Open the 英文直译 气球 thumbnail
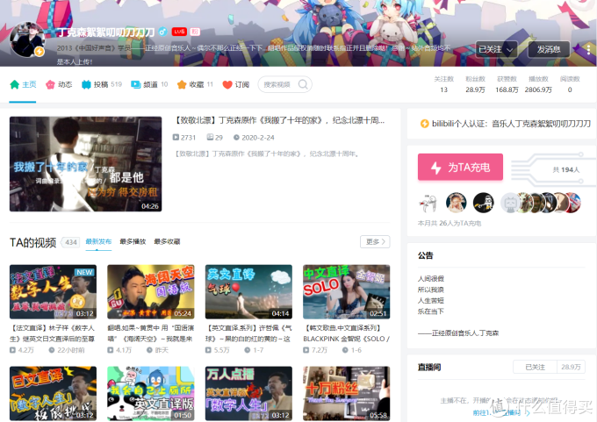The width and height of the screenshot is (597, 422). pos(248,292)
